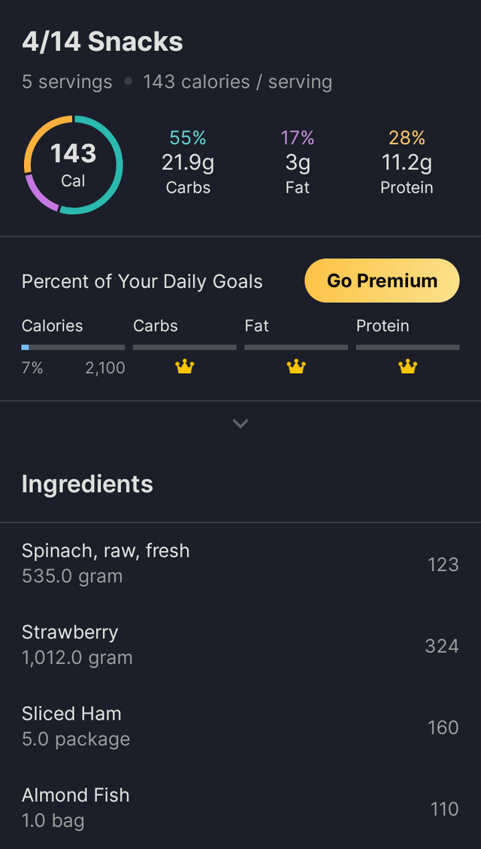Viewport: 481px width, 849px height.
Task: Open the Spinach, raw, fresh ingredient
Action: coord(240,563)
